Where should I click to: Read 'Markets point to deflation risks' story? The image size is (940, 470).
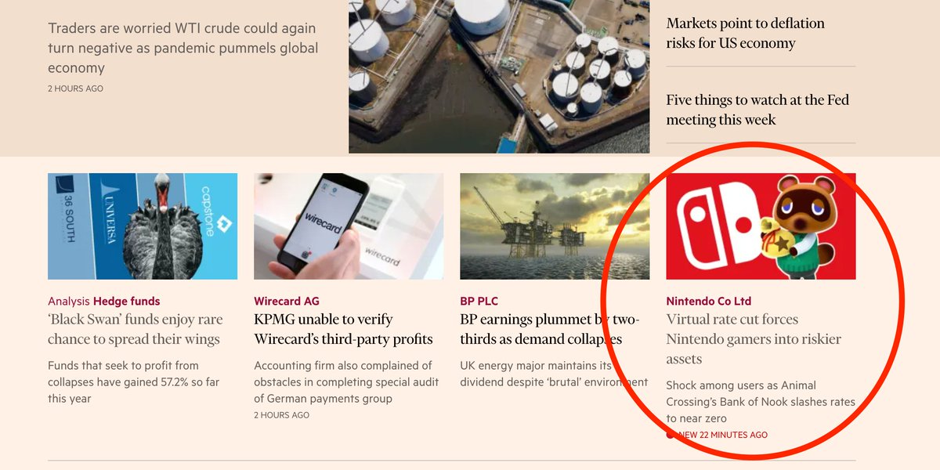point(745,33)
